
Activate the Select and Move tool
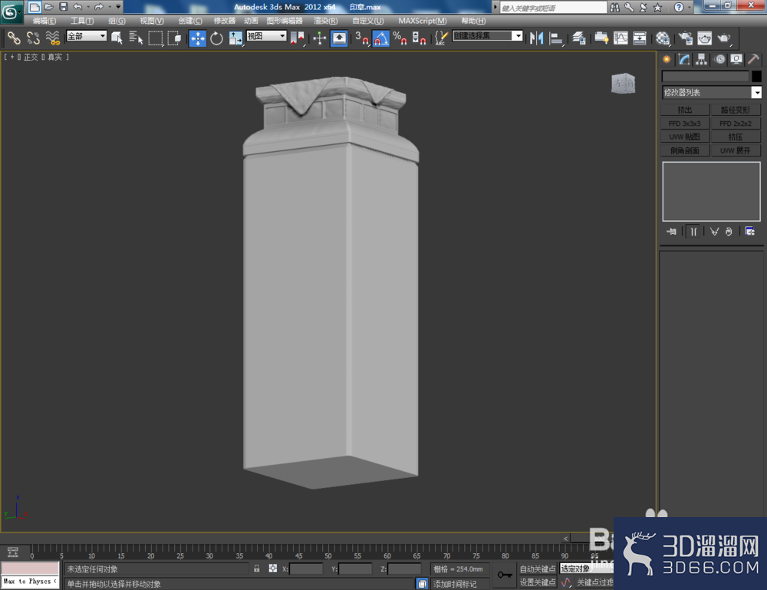pyautogui.click(x=198, y=38)
